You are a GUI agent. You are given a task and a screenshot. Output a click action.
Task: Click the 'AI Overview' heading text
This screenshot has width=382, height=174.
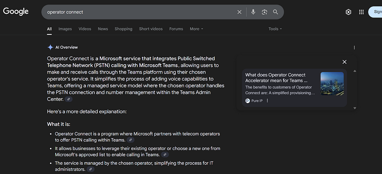(66, 47)
